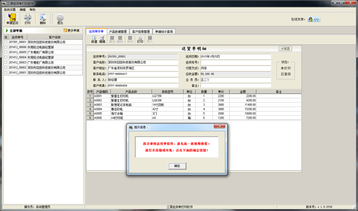Tick the checkbox for order 201412_00005
The height and width of the screenshot is (211, 358).
[6, 52]
